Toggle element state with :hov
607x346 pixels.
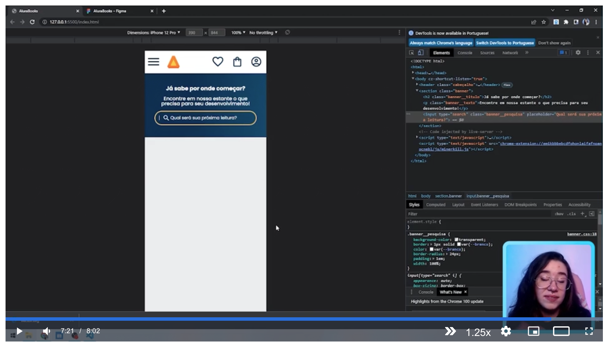[x=559, y=214]
